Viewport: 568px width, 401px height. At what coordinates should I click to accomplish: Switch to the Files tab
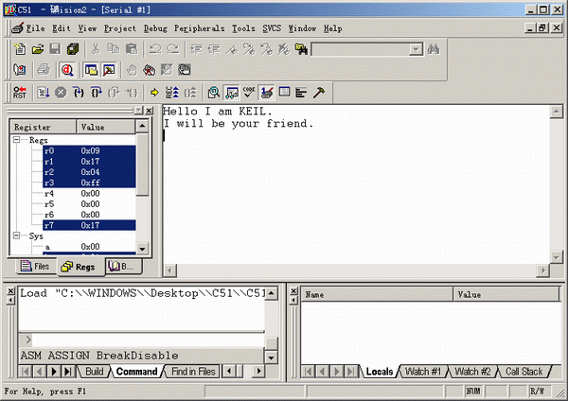coord(34,267)
